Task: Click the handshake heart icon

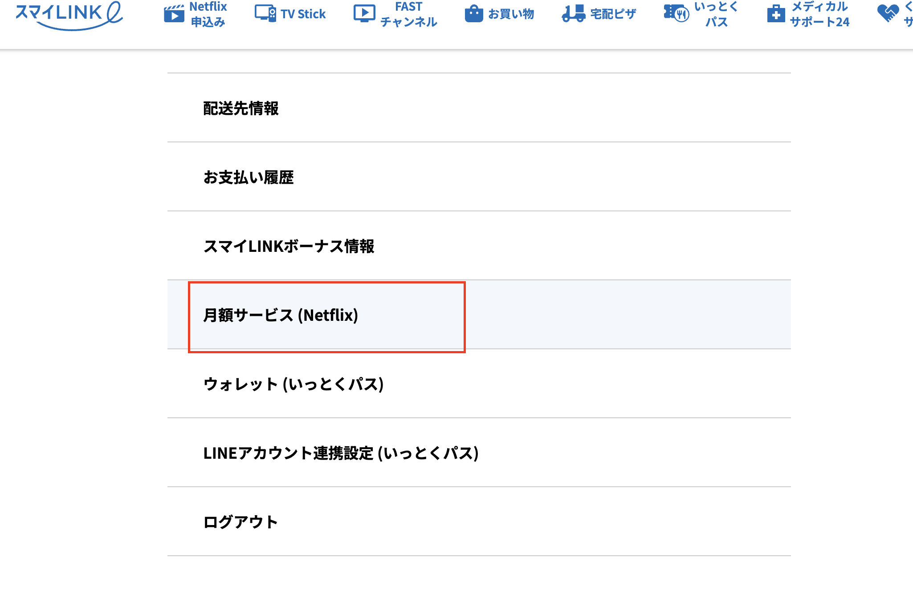Action: [888, 13]
